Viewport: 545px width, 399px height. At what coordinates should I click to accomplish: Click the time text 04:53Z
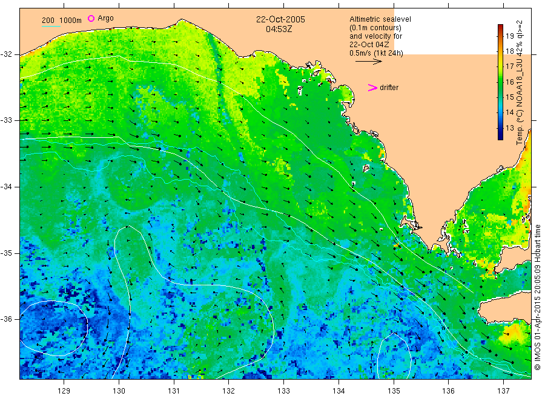pyautogui.click(x=279, y=29)
